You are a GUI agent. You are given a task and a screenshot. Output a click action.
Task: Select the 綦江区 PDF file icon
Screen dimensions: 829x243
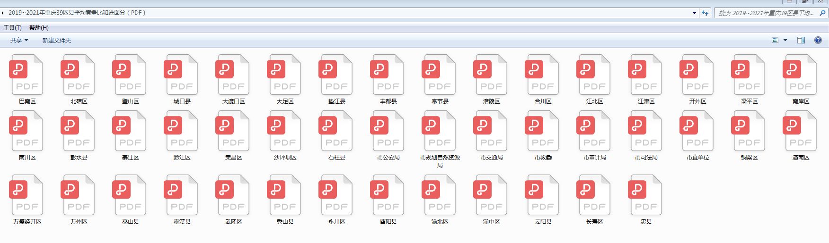[130, 131]
